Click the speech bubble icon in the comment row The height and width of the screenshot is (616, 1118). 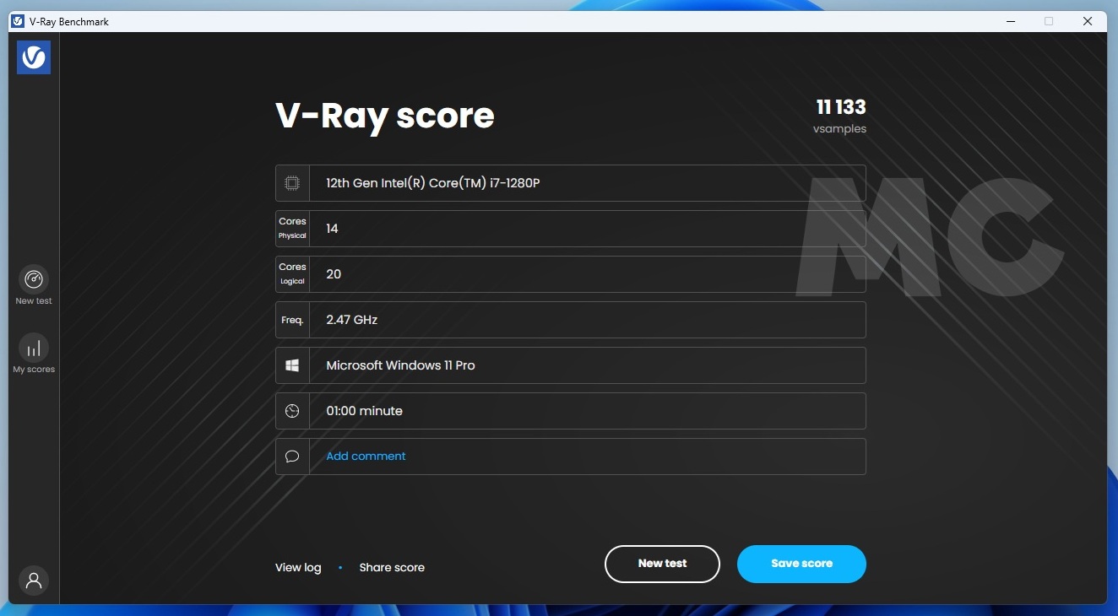click(291, 456)
